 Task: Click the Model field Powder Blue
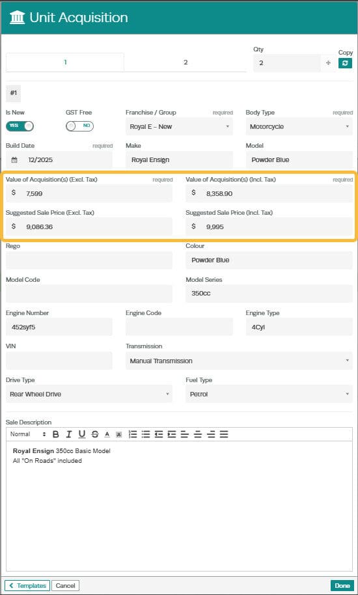[299, 159]
